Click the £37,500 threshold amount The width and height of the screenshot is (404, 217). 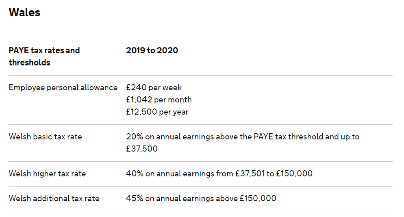click(142, 149)
